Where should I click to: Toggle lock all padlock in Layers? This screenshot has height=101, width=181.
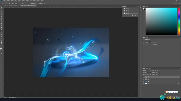click(x=152, y=75)
